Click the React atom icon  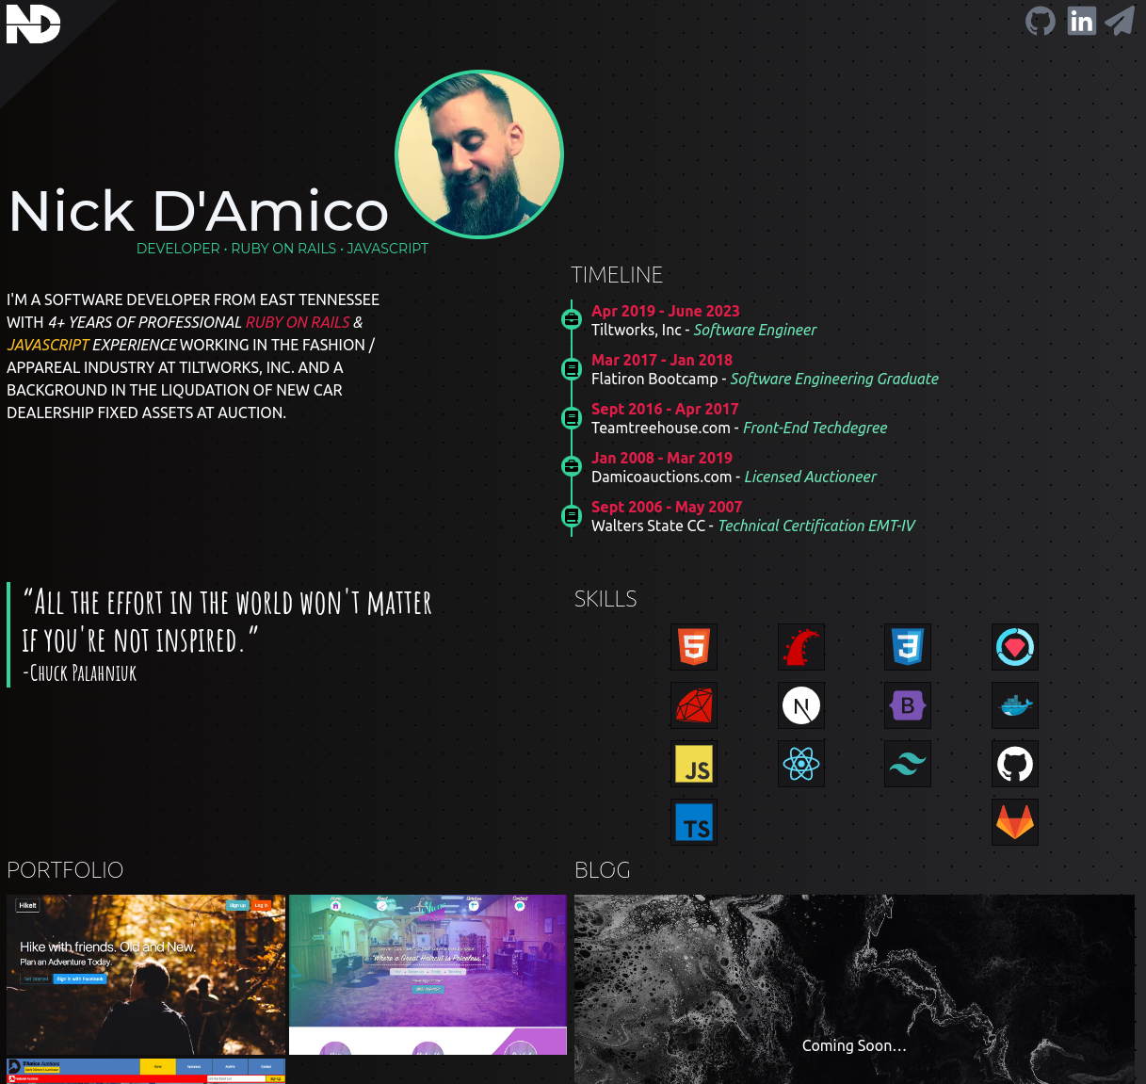click(x=801, y=764)
